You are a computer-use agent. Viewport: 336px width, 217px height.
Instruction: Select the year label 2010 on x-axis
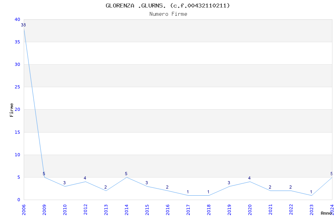[x=65, y=210]
